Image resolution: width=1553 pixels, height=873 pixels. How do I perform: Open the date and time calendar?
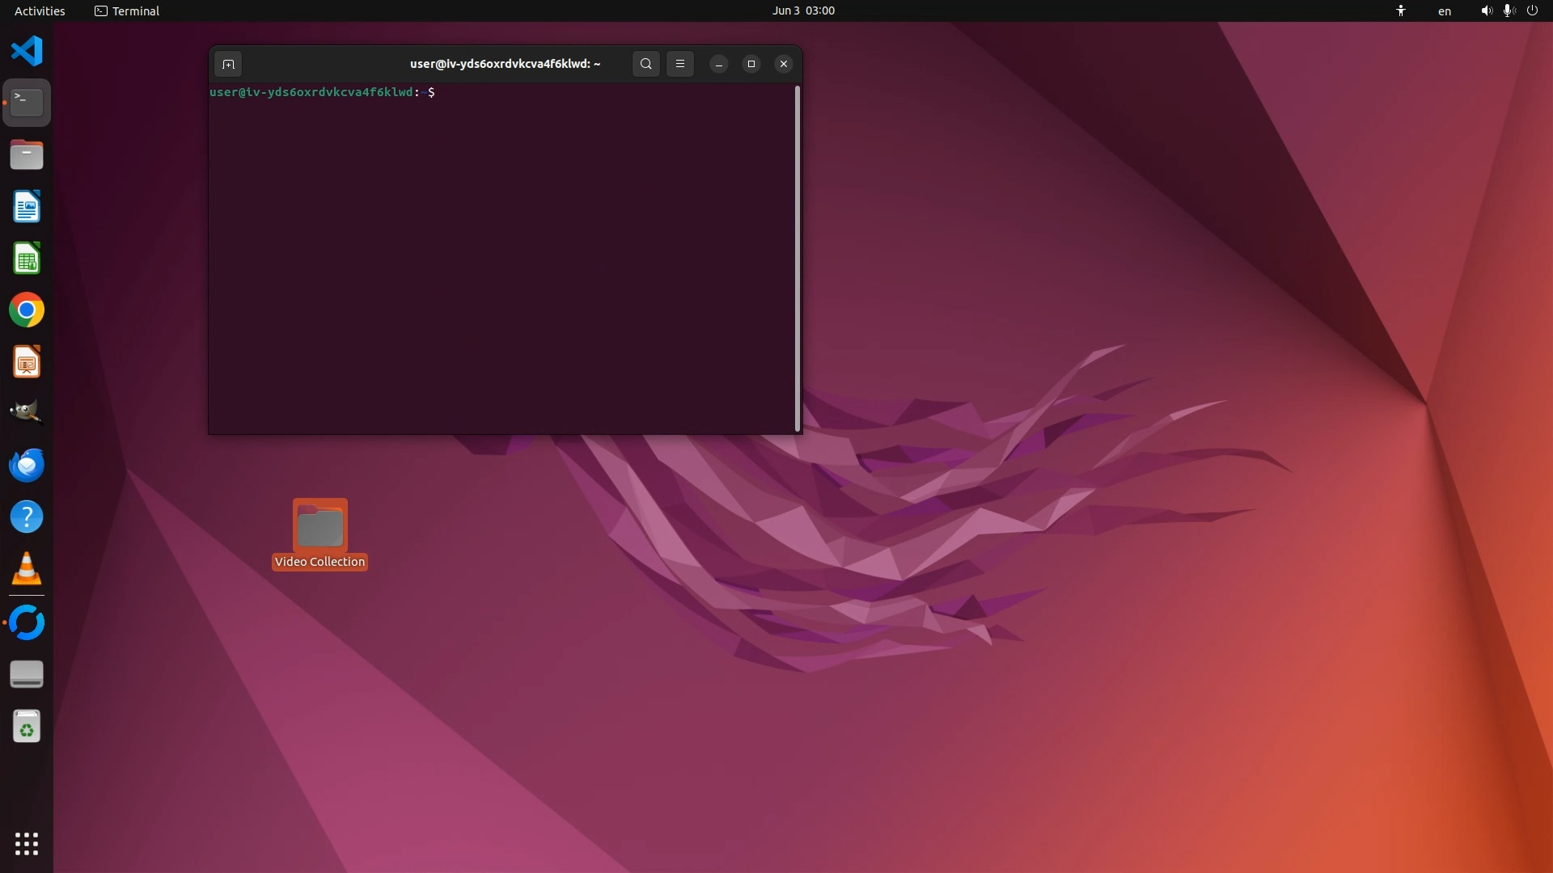click(802, 11)
